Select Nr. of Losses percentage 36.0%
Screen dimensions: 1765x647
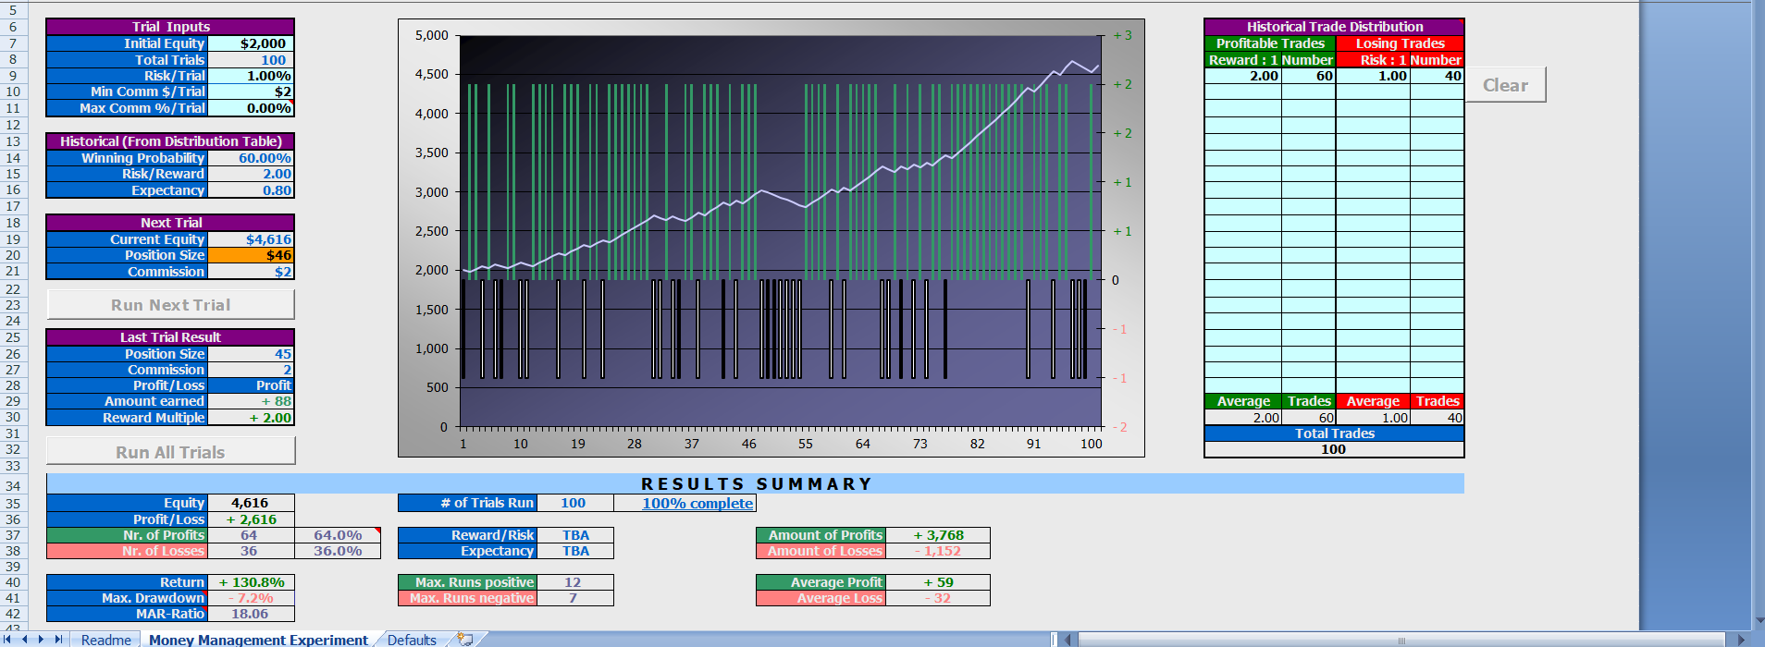tap(338, 551)
